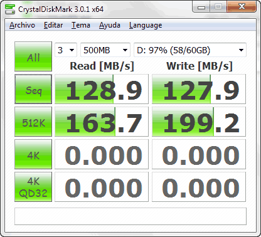The width and height of the screenshot is (261, 237).
Task: Open the 500MB test size dropdown
Action: 105,50
